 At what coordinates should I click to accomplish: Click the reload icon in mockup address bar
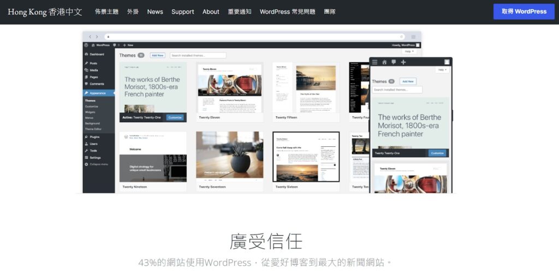[401, 37]
